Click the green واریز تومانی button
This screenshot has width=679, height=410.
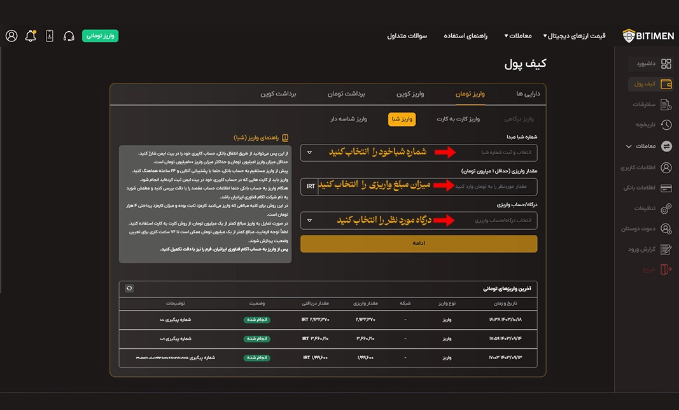100,36
